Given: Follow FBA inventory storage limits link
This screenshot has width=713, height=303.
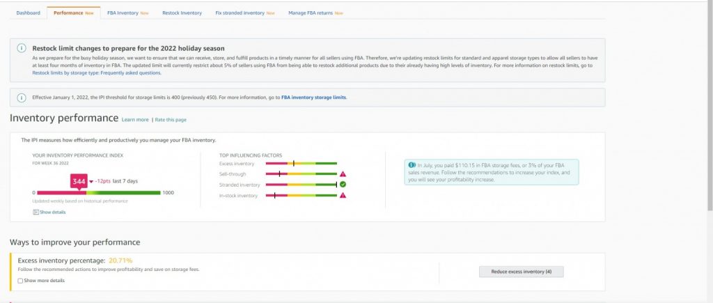Looking at the screenshot, I should pyautogui.click(x=314, y=98).
